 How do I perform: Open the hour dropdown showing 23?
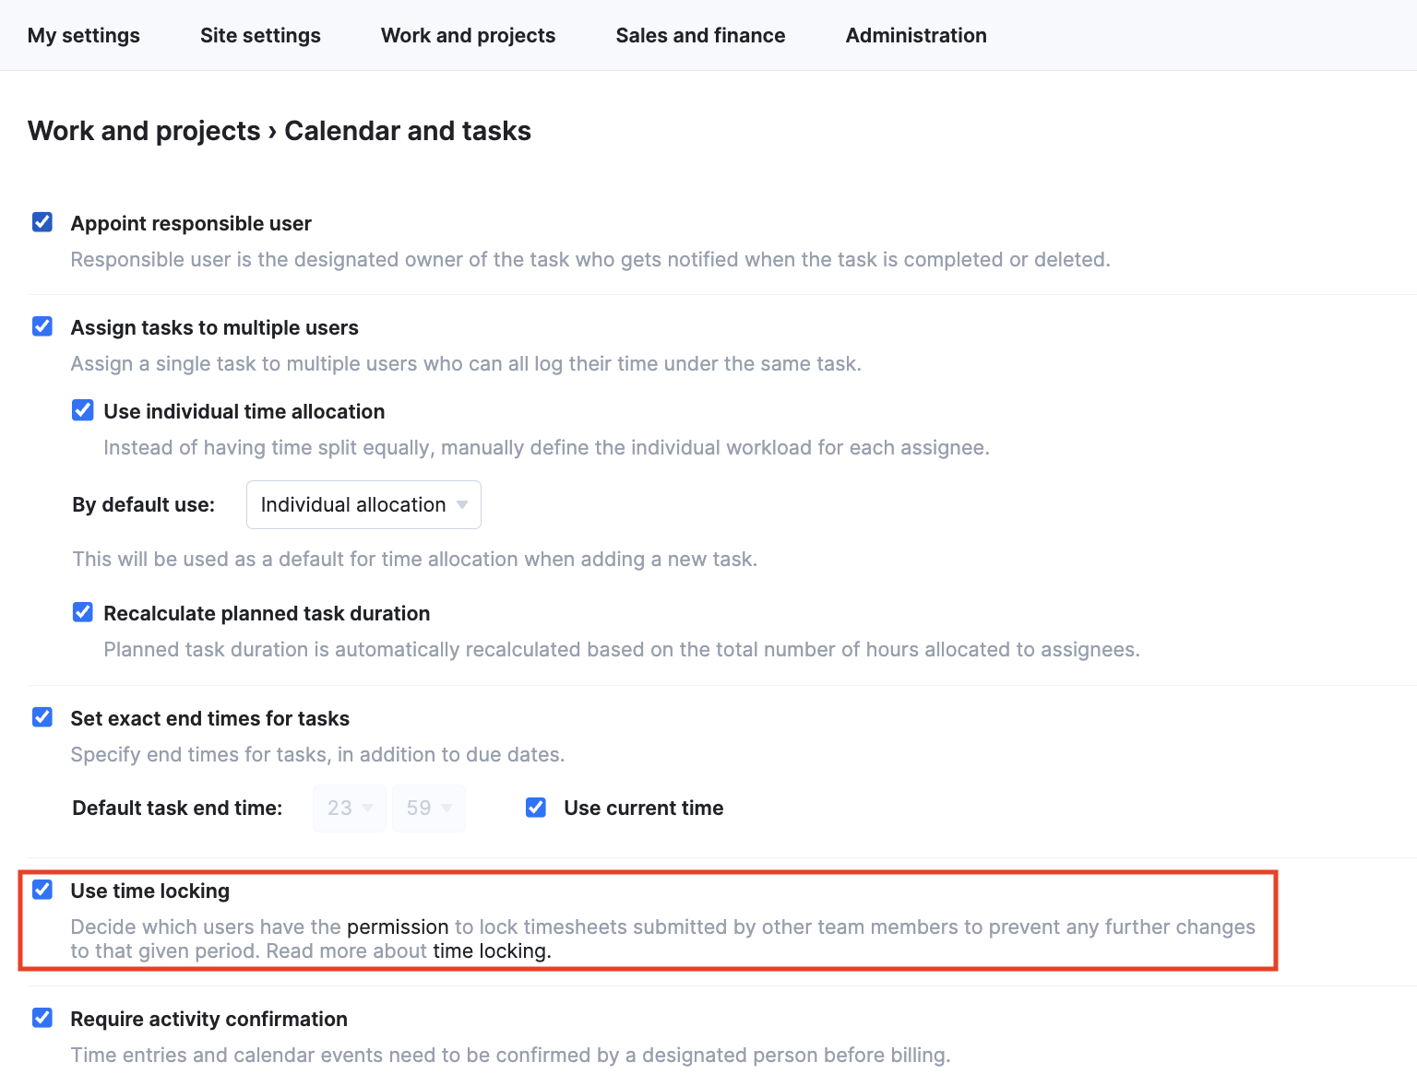(x=350, y=809)
